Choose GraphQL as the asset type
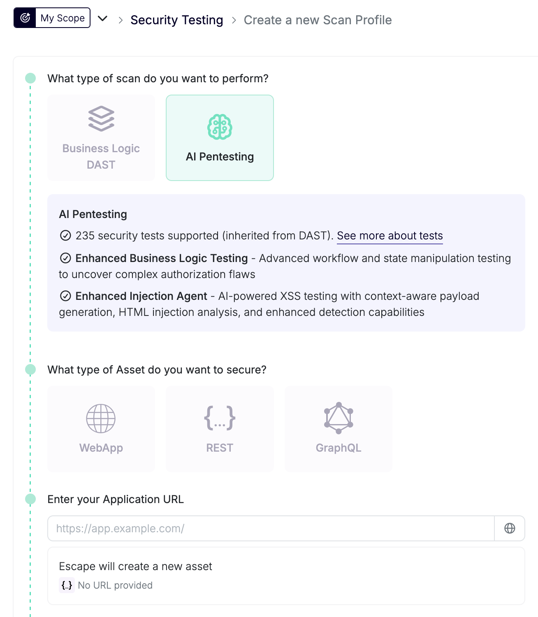 pyautogui.click(x=339, y=429)
